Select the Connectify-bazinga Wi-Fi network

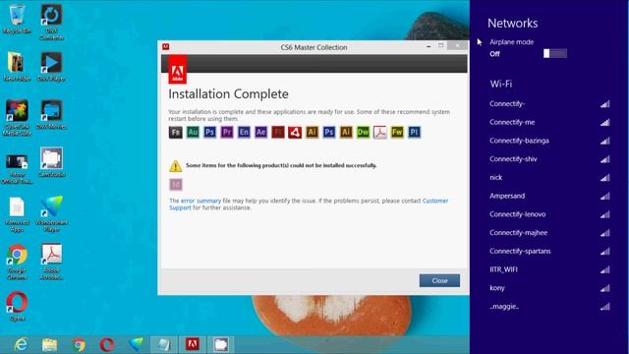(x=549, y=141)
